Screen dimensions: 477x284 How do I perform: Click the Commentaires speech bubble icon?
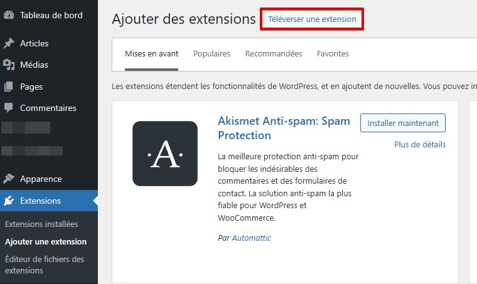pos(9,108)
